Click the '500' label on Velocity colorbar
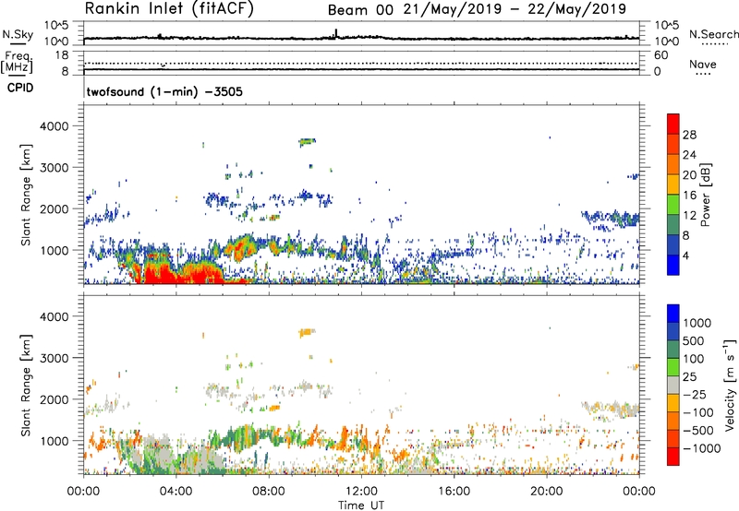Image resolution: width=739 pixels, height=511 pixels. [x=694, y=340]
